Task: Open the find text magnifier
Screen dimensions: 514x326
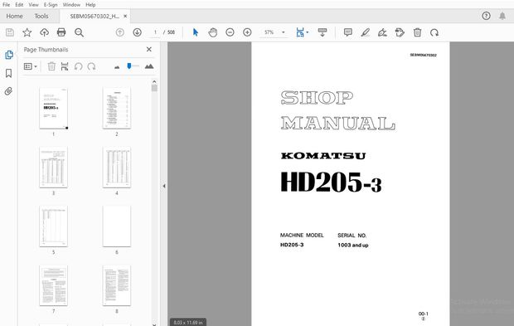Action: (x=79, y=32)
